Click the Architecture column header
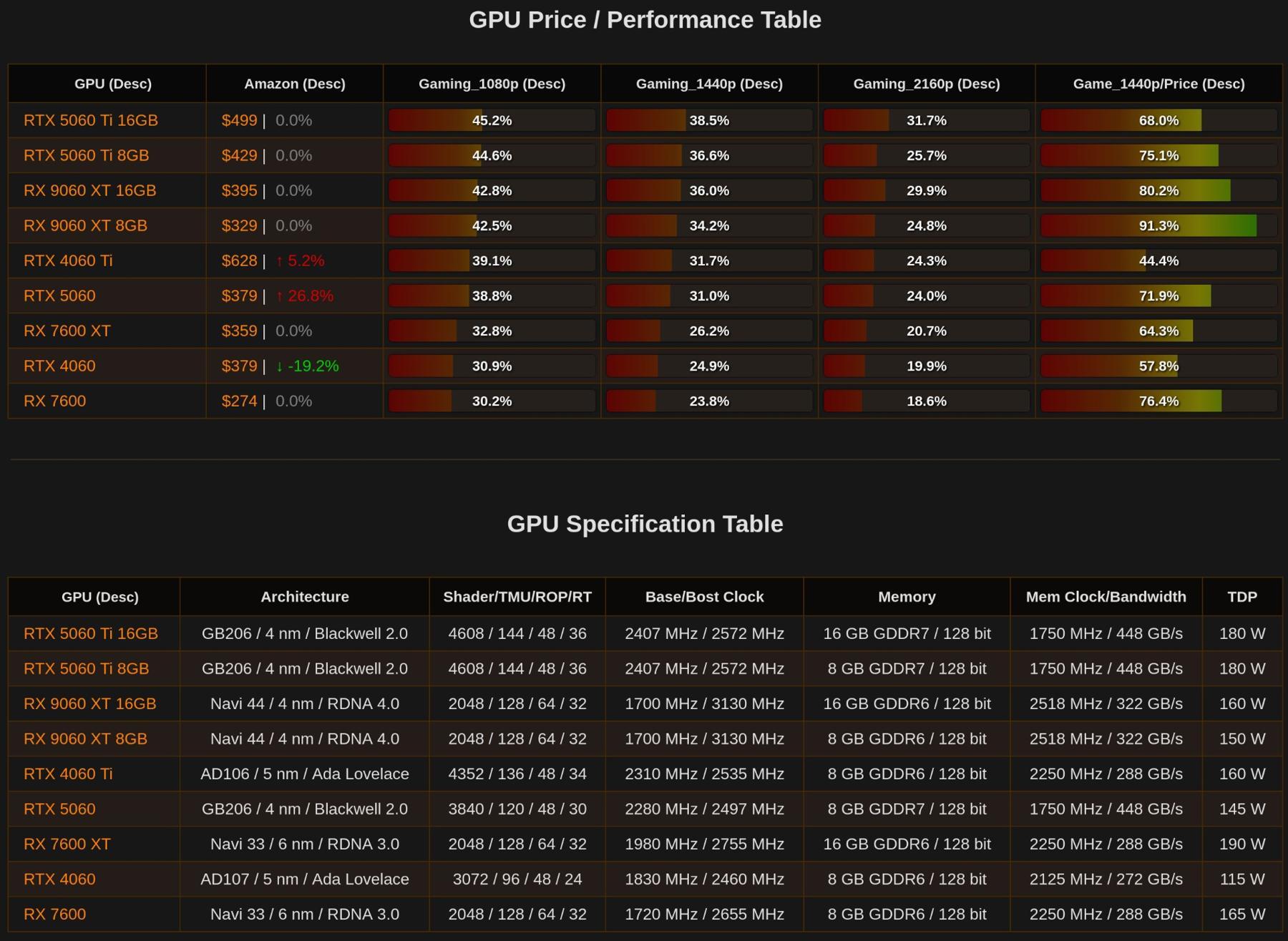Screen dimensions: 1288x941 pos(305,597)
